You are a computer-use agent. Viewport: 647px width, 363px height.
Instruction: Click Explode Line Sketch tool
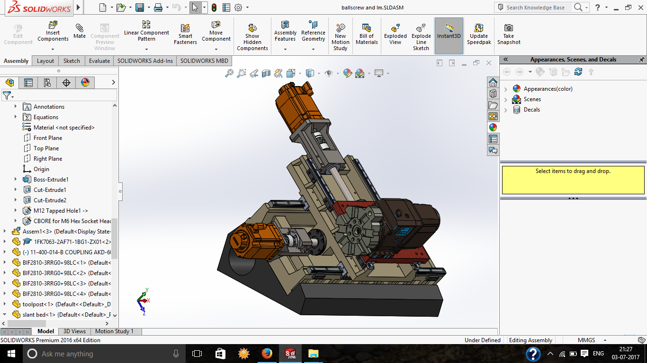pyautogui.click(x=421, y=37)
